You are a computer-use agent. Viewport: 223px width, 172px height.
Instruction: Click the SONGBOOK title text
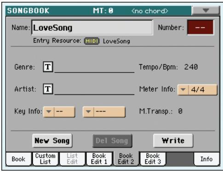(x=28, y=11)
